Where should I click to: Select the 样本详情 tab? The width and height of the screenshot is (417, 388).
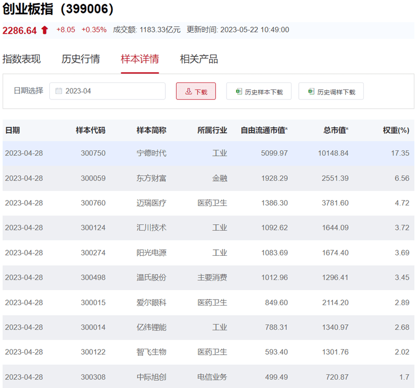click(140, 59)
